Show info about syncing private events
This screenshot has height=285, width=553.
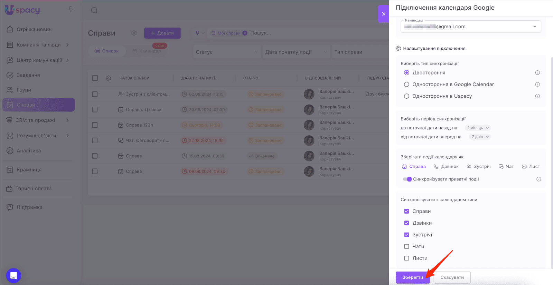point(538,179)
